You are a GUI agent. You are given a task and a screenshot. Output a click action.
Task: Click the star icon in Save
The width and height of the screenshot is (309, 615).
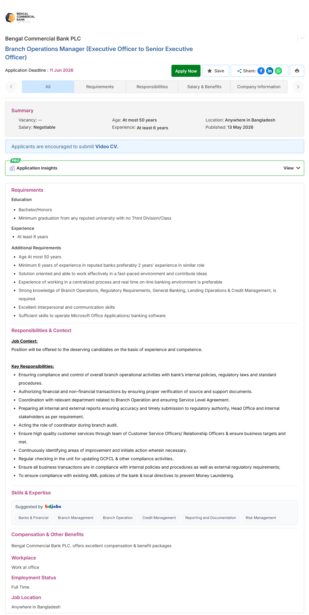tap(209, 71)
